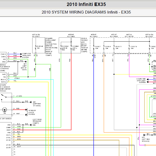Click the vertical "RED" label under Fusible Link L
Screen dimensions: 156x156
(70, 60)
